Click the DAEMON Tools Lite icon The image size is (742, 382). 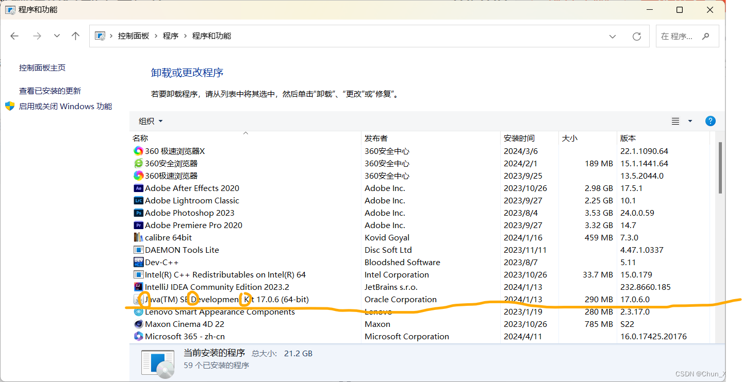(138, 250)
